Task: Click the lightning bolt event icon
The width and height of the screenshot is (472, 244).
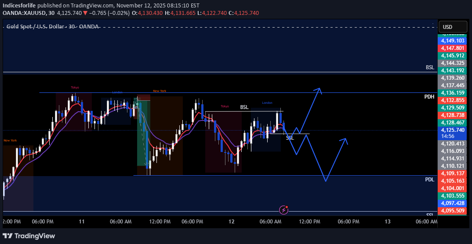Action: [283, 210]
